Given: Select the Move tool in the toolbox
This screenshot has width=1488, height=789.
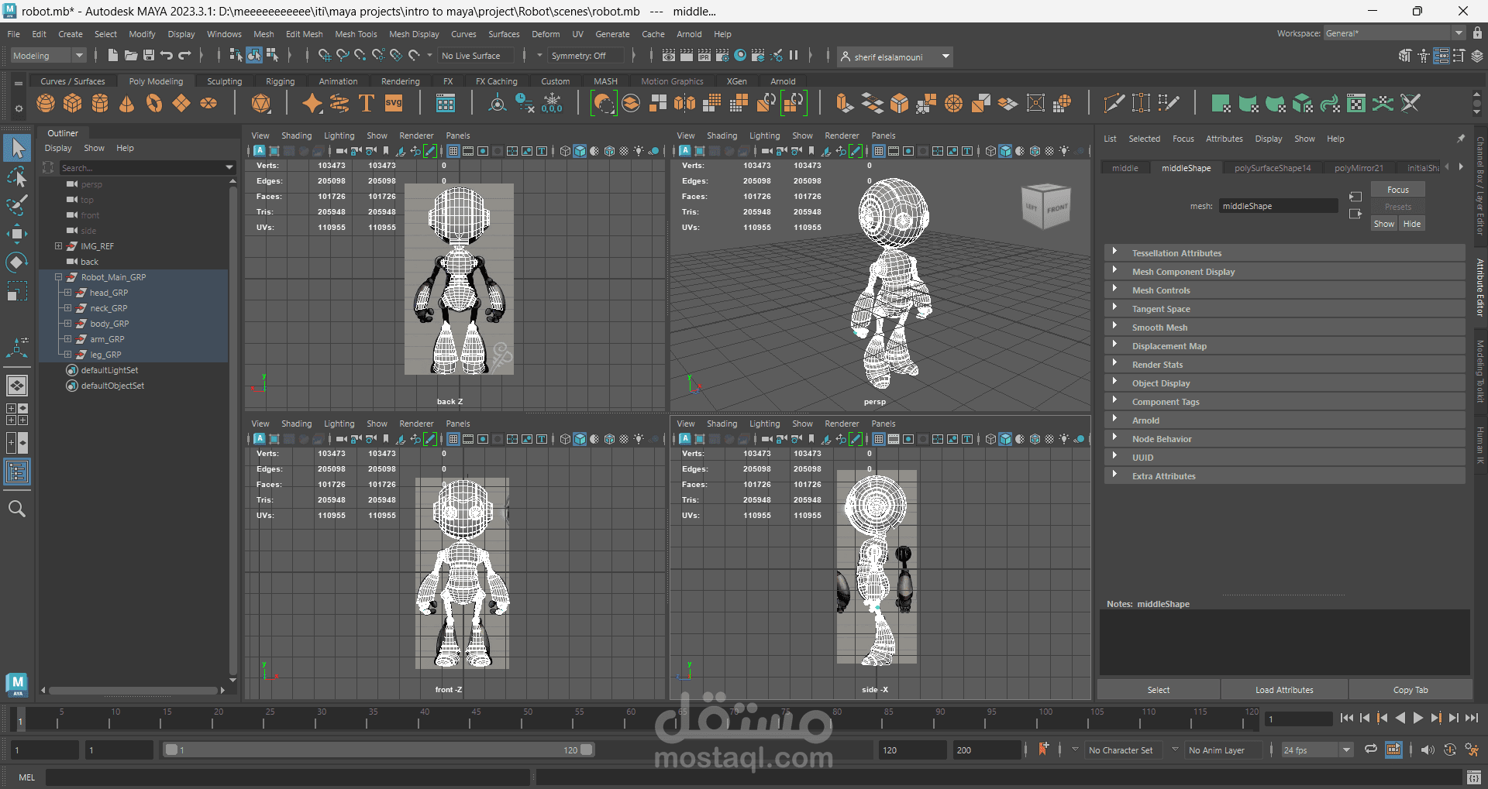Looking at the screenshot, I should 17,234.
